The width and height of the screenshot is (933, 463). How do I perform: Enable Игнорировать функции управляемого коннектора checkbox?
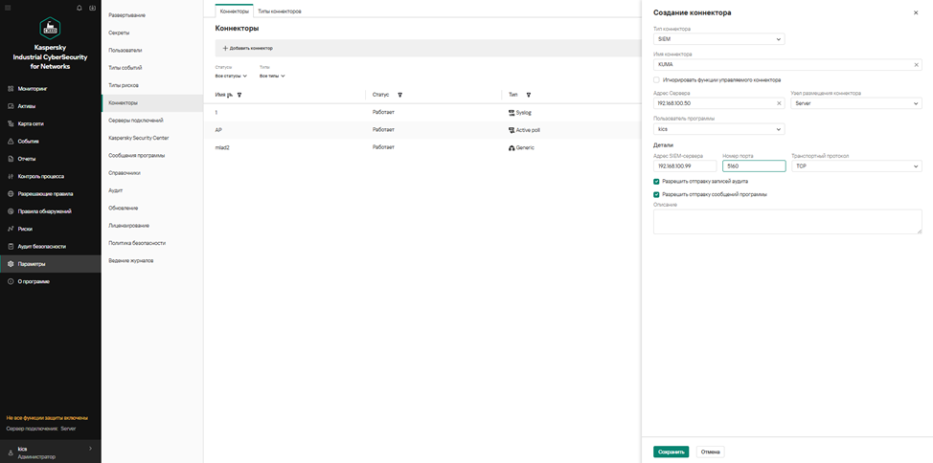click(x=657, y=80)
